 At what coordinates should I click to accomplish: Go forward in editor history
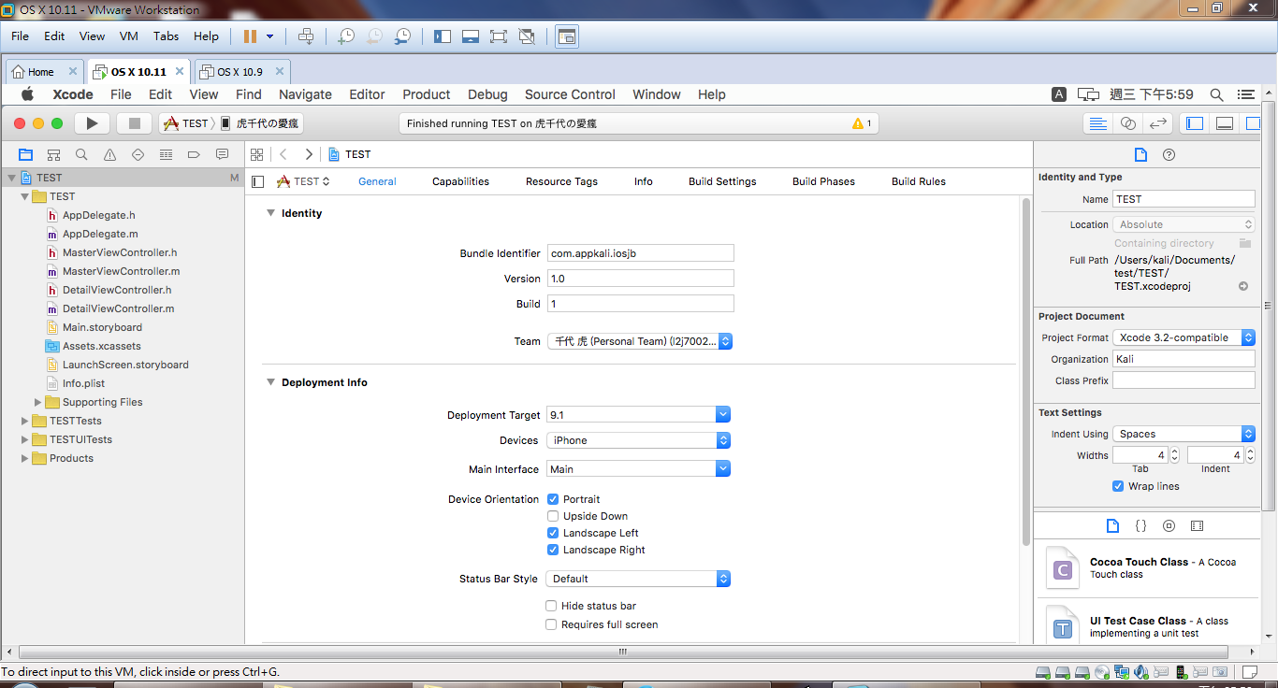tap(309, 154)
